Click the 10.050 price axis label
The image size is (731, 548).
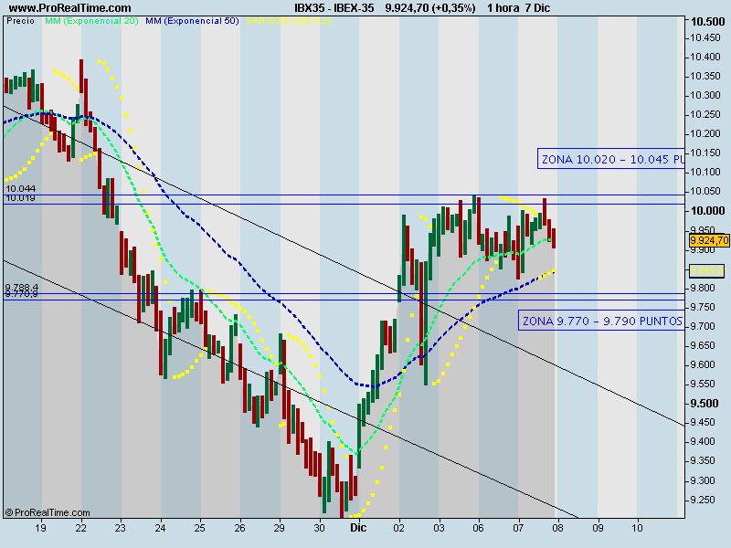(705, 192)
